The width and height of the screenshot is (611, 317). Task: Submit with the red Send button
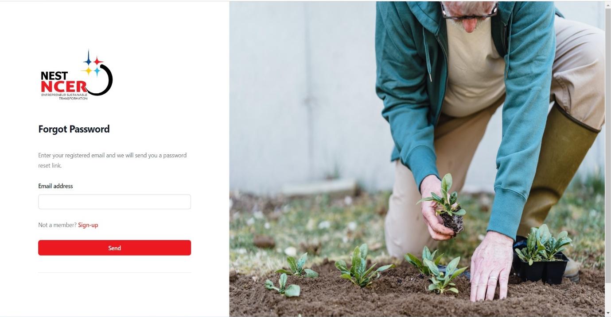(x=114, y=248)
